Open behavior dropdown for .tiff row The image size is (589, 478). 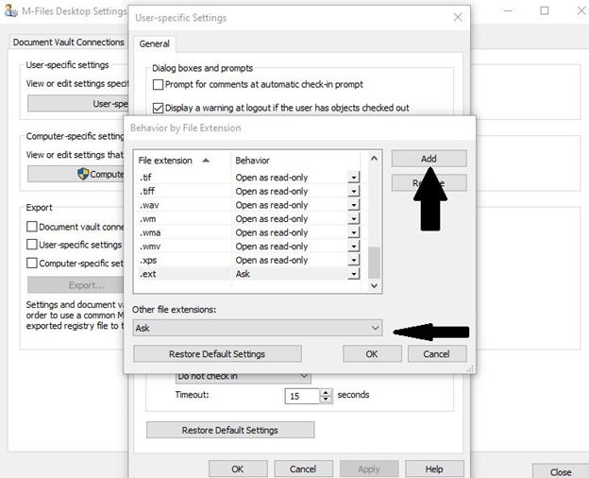click(353, 192)
